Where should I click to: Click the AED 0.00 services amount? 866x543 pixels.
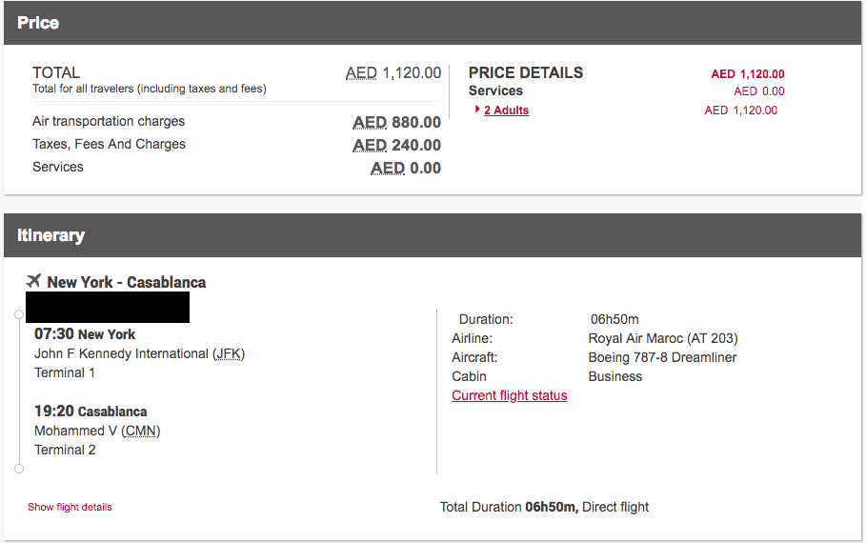coord(406,168)
